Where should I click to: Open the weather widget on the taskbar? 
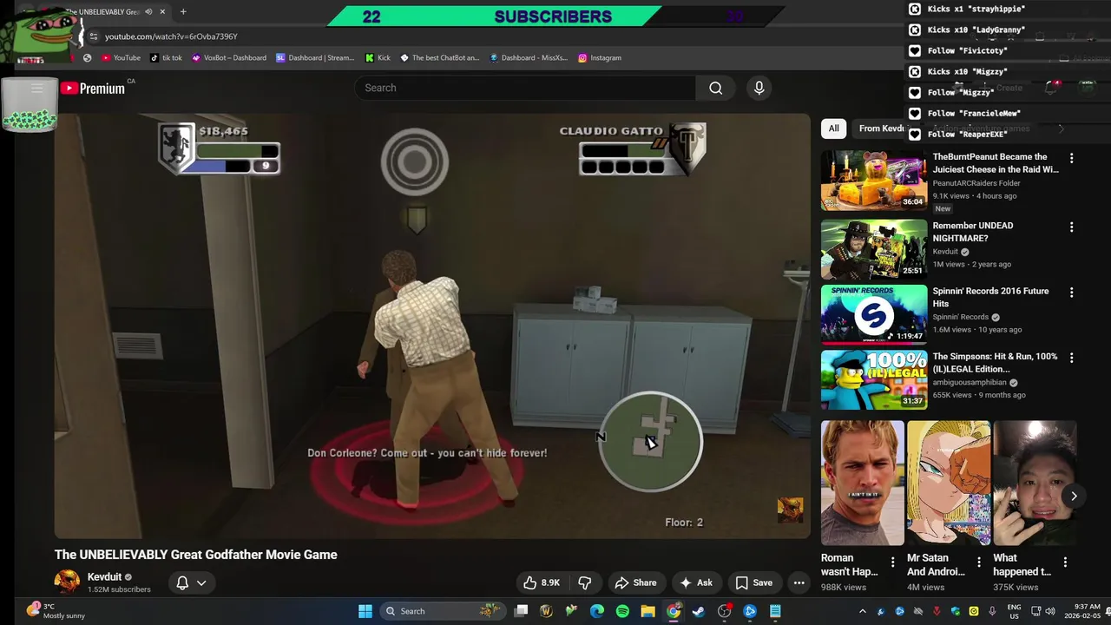point(57,611)
